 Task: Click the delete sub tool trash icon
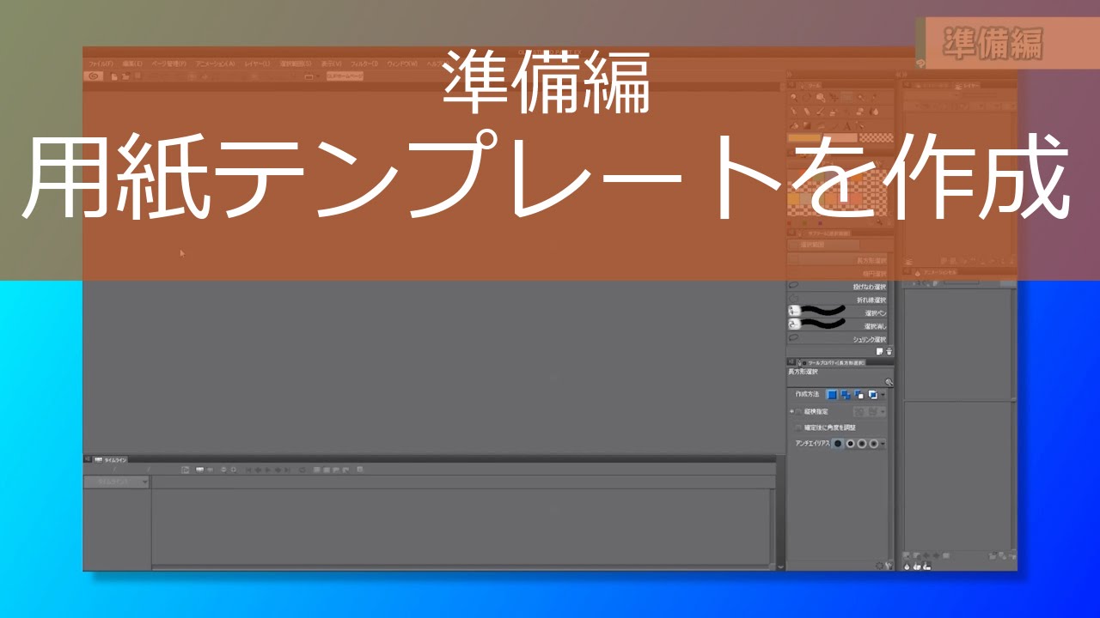889,351
